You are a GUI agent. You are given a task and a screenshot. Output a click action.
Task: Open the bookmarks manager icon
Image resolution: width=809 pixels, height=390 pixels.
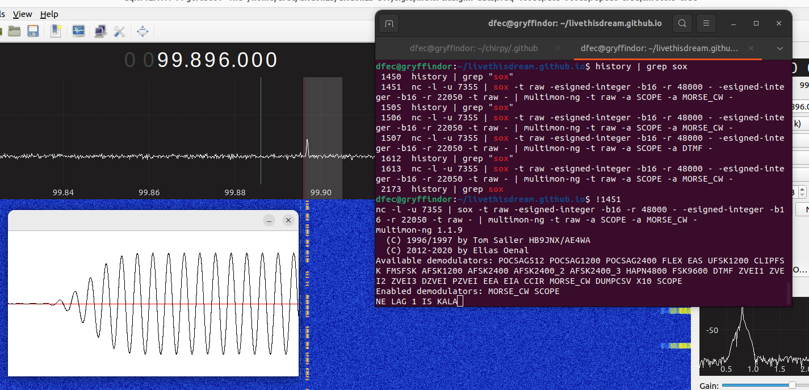(56, 31)
